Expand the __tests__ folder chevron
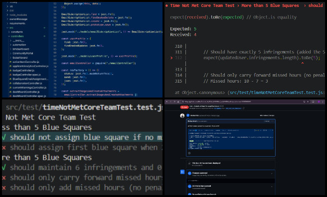 pyautogui.click(x=11, y=41)
